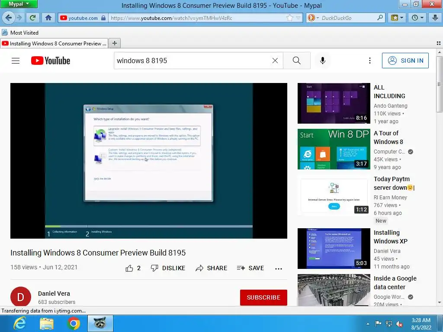Open the muted volume tray icon
443x332 pixels.
399,324
